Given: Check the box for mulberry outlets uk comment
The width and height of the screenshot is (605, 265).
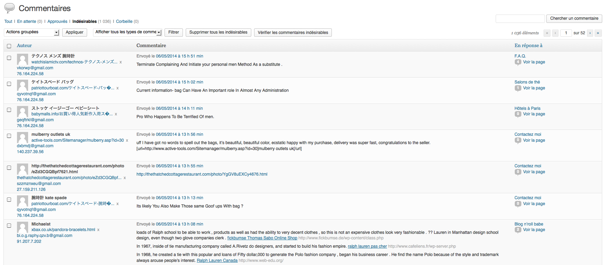Looking at the screenshot, I should (x=9, y=136).
